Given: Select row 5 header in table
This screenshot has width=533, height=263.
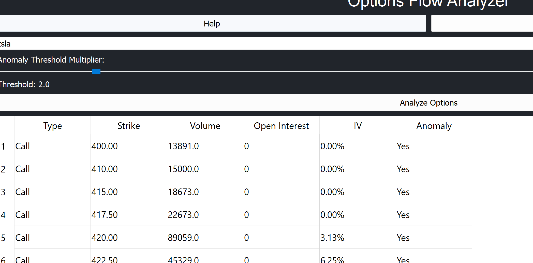Looking at the screenshot, I should 4,238.
